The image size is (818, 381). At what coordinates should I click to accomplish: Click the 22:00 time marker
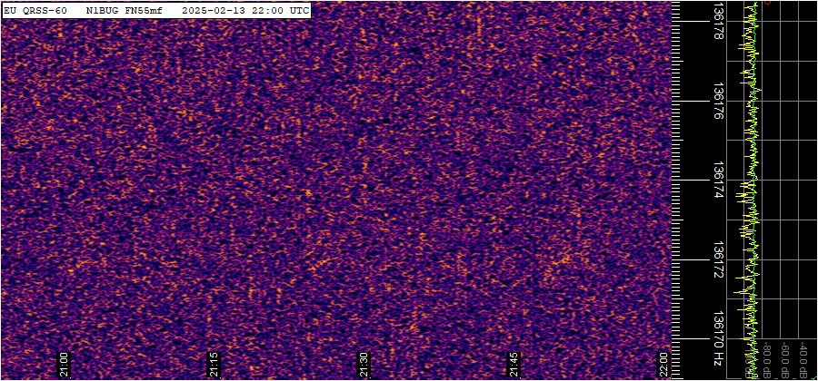tap(663, 365)
